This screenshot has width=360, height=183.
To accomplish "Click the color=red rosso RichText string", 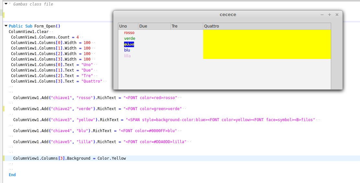I will point(150,98).
